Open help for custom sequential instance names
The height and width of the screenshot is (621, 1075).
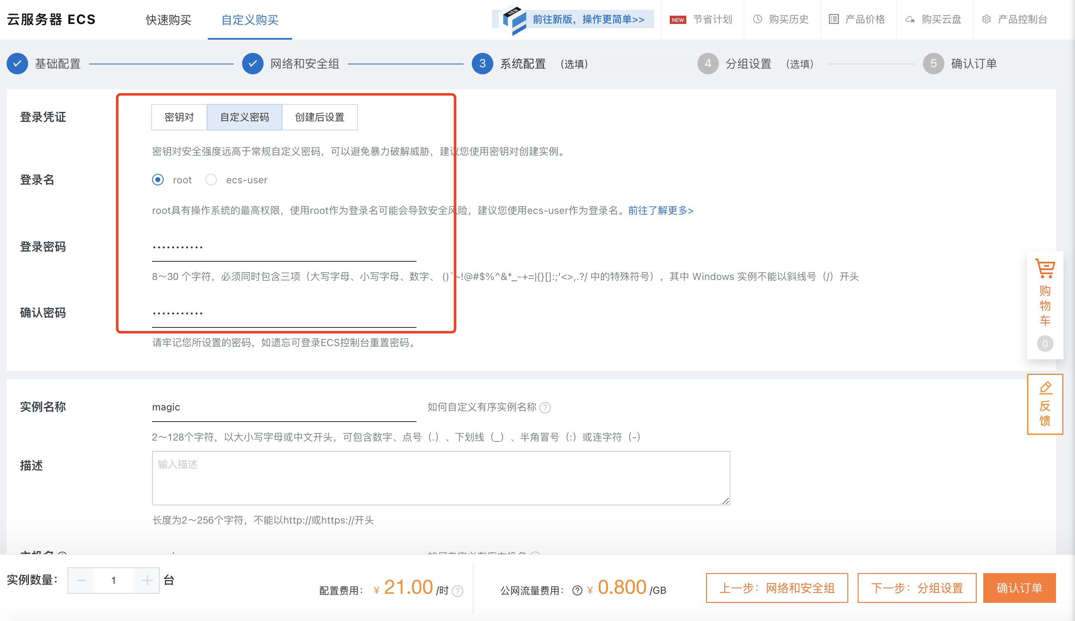pos(545,408)
